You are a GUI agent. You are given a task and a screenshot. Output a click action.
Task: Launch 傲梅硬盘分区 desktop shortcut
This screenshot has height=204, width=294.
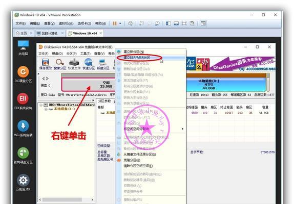click(x=23, y=156)
